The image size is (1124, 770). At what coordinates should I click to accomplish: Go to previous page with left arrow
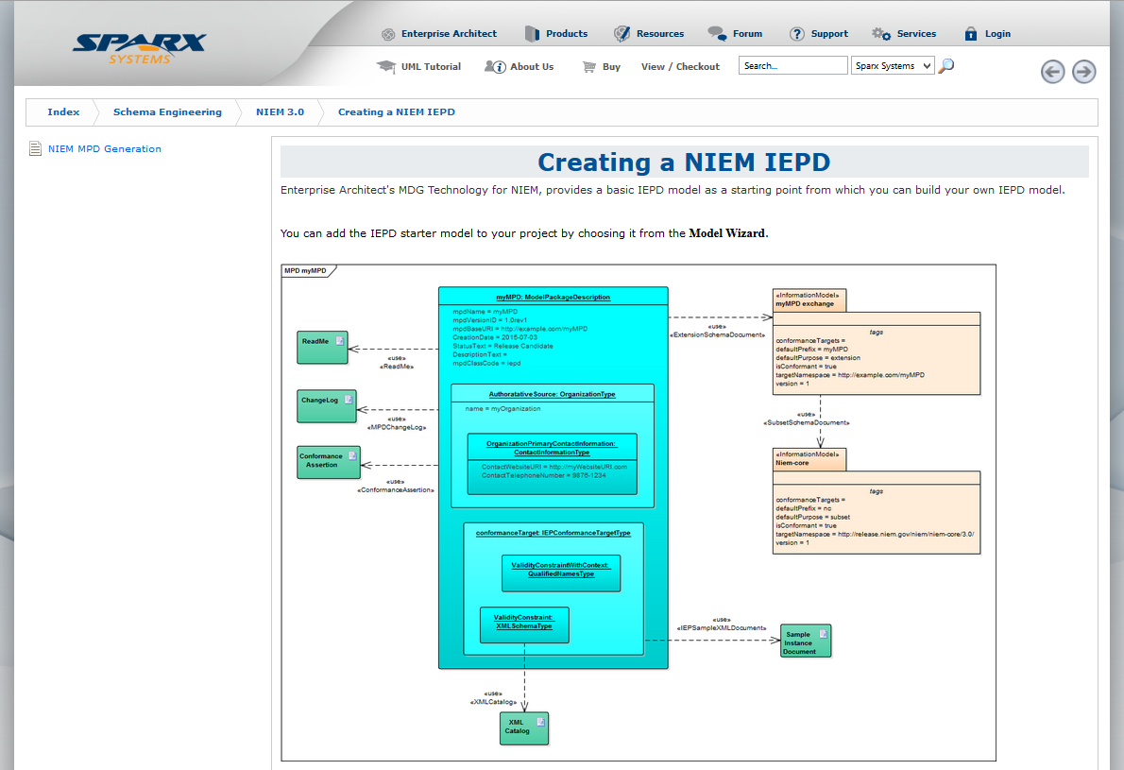(x=1053, y=72)
